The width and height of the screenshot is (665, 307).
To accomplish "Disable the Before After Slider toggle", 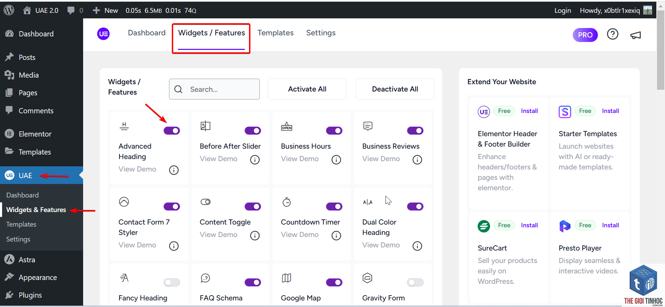I will coord(253,131).
